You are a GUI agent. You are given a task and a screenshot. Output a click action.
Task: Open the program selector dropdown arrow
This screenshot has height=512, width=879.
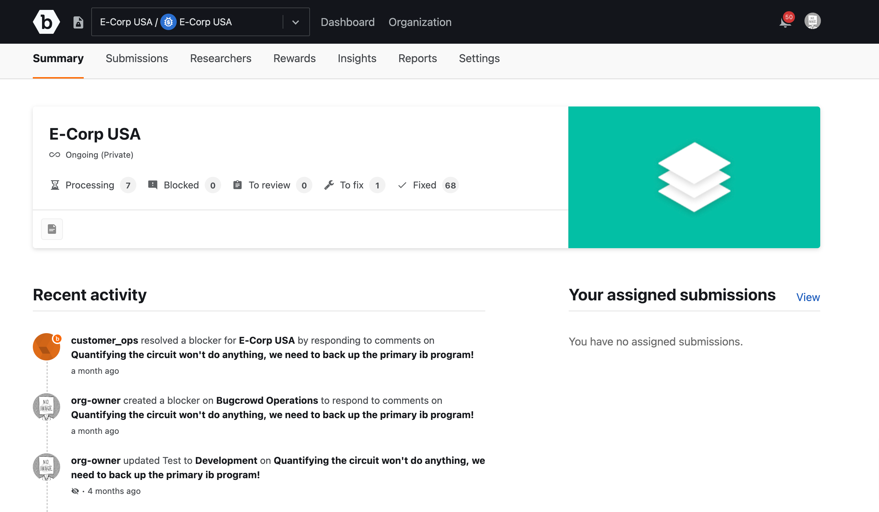[x=295, y=22]
